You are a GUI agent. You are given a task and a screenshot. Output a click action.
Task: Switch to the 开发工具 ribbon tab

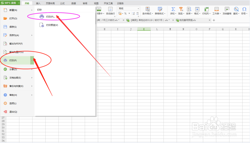pos(108,3)
